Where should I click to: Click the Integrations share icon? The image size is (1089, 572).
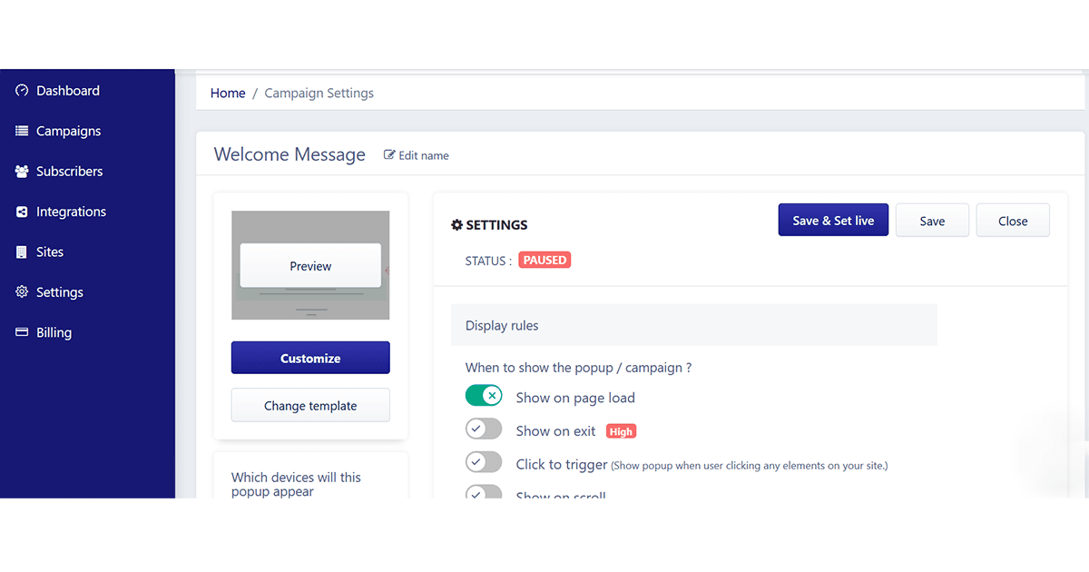[22, 212]
